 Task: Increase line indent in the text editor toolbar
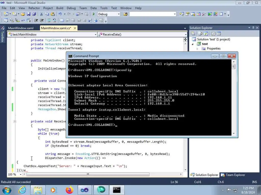point(42,20)
